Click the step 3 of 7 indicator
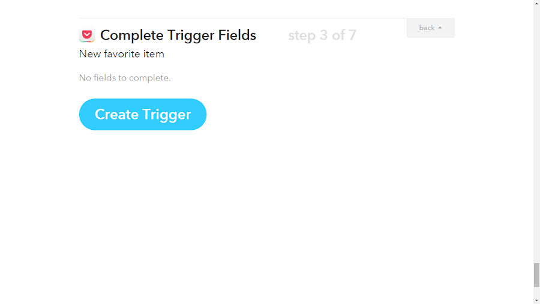This screenshot has width=540, height=304. (x=322, y=35)
